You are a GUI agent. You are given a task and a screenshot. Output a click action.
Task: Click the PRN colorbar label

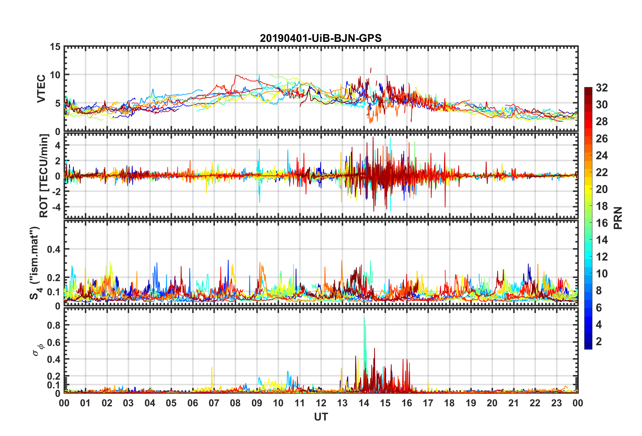click(618, 218)
